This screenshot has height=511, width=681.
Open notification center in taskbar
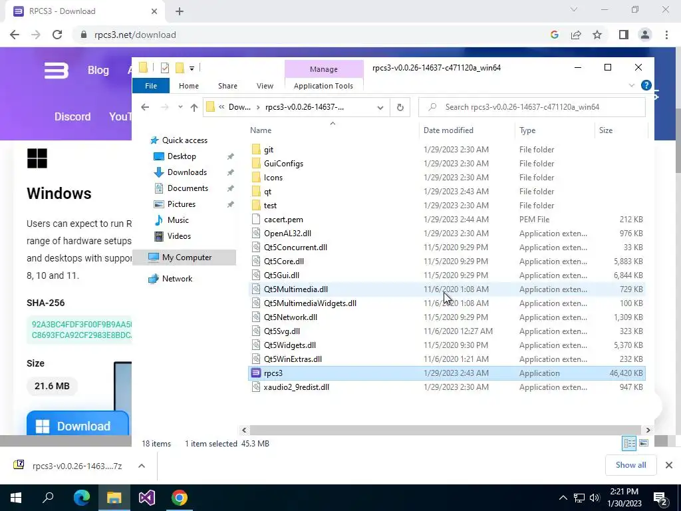coord(660,498)
